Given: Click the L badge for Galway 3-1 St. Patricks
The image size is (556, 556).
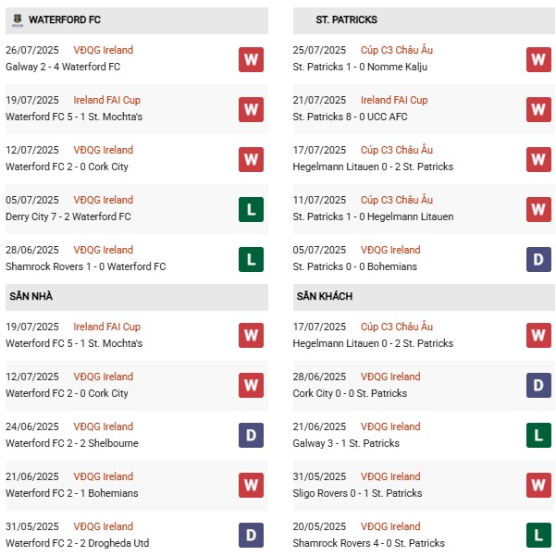Looking at the screenshot, I should (x=538, y=437).
